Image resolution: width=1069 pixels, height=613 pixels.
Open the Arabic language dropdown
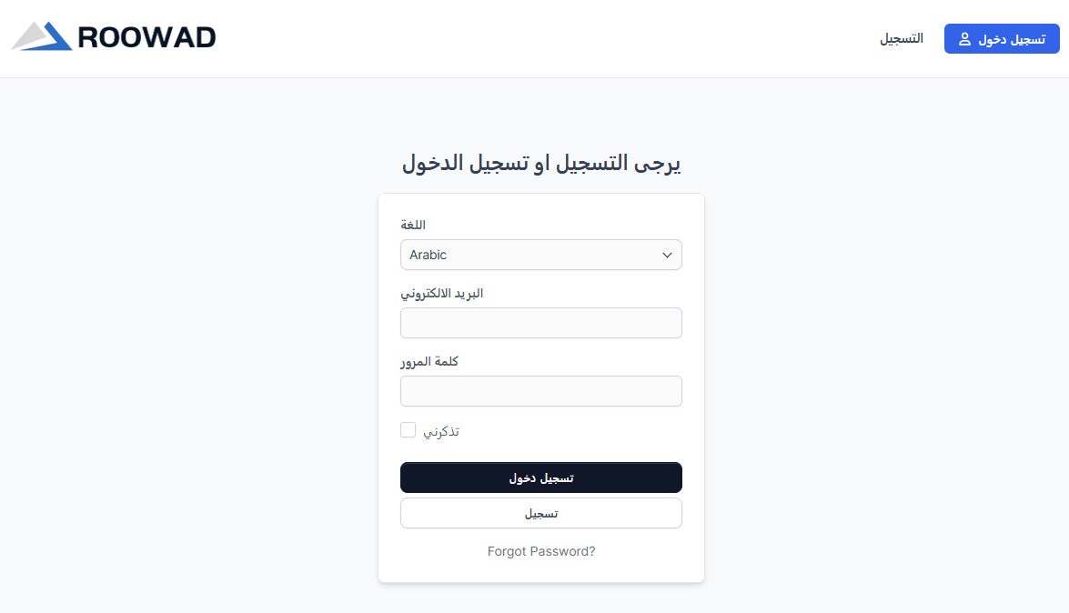(x=540, y=255)
